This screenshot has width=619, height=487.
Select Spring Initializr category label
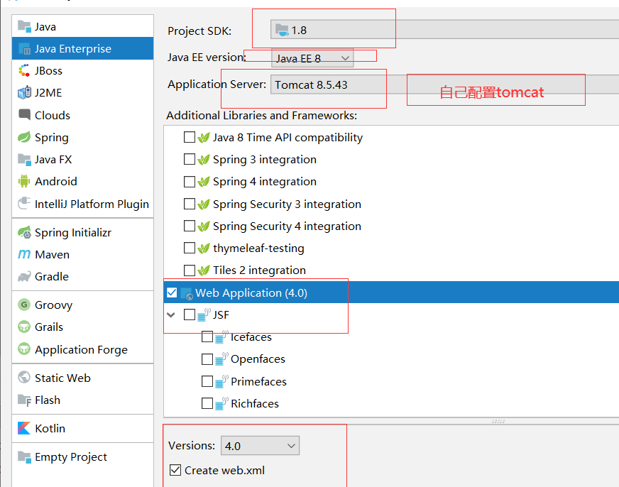coord(73,232)
